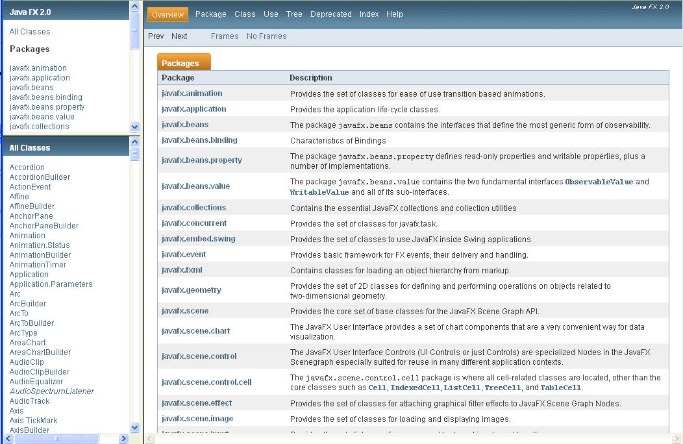Click the highlighted Overview tab
The width and height of the screenshot is (683, 444).
[168, 14]
